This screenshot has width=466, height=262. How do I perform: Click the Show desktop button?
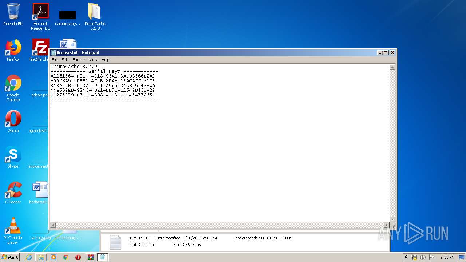[462, 257]
